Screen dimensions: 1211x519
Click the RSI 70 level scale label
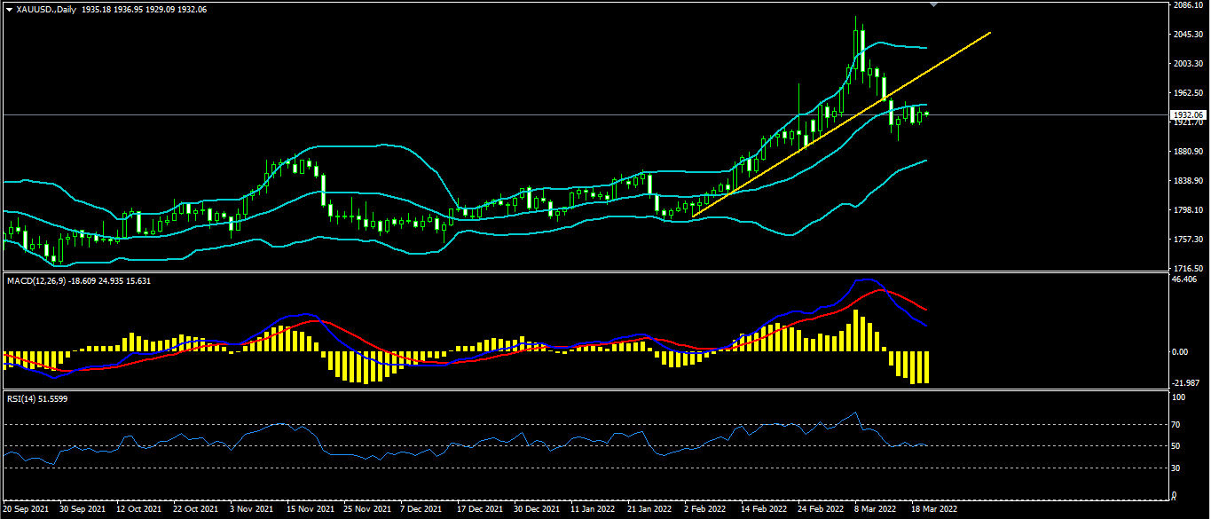[x=1177, y=425]
